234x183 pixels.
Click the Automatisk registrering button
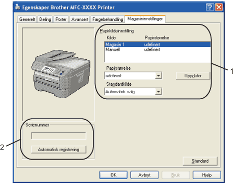58,150
